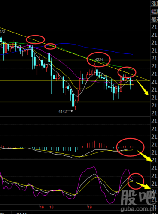Click the 4142 low price label
The width and height of the screenshot is (158, 214).
point(63,111)
